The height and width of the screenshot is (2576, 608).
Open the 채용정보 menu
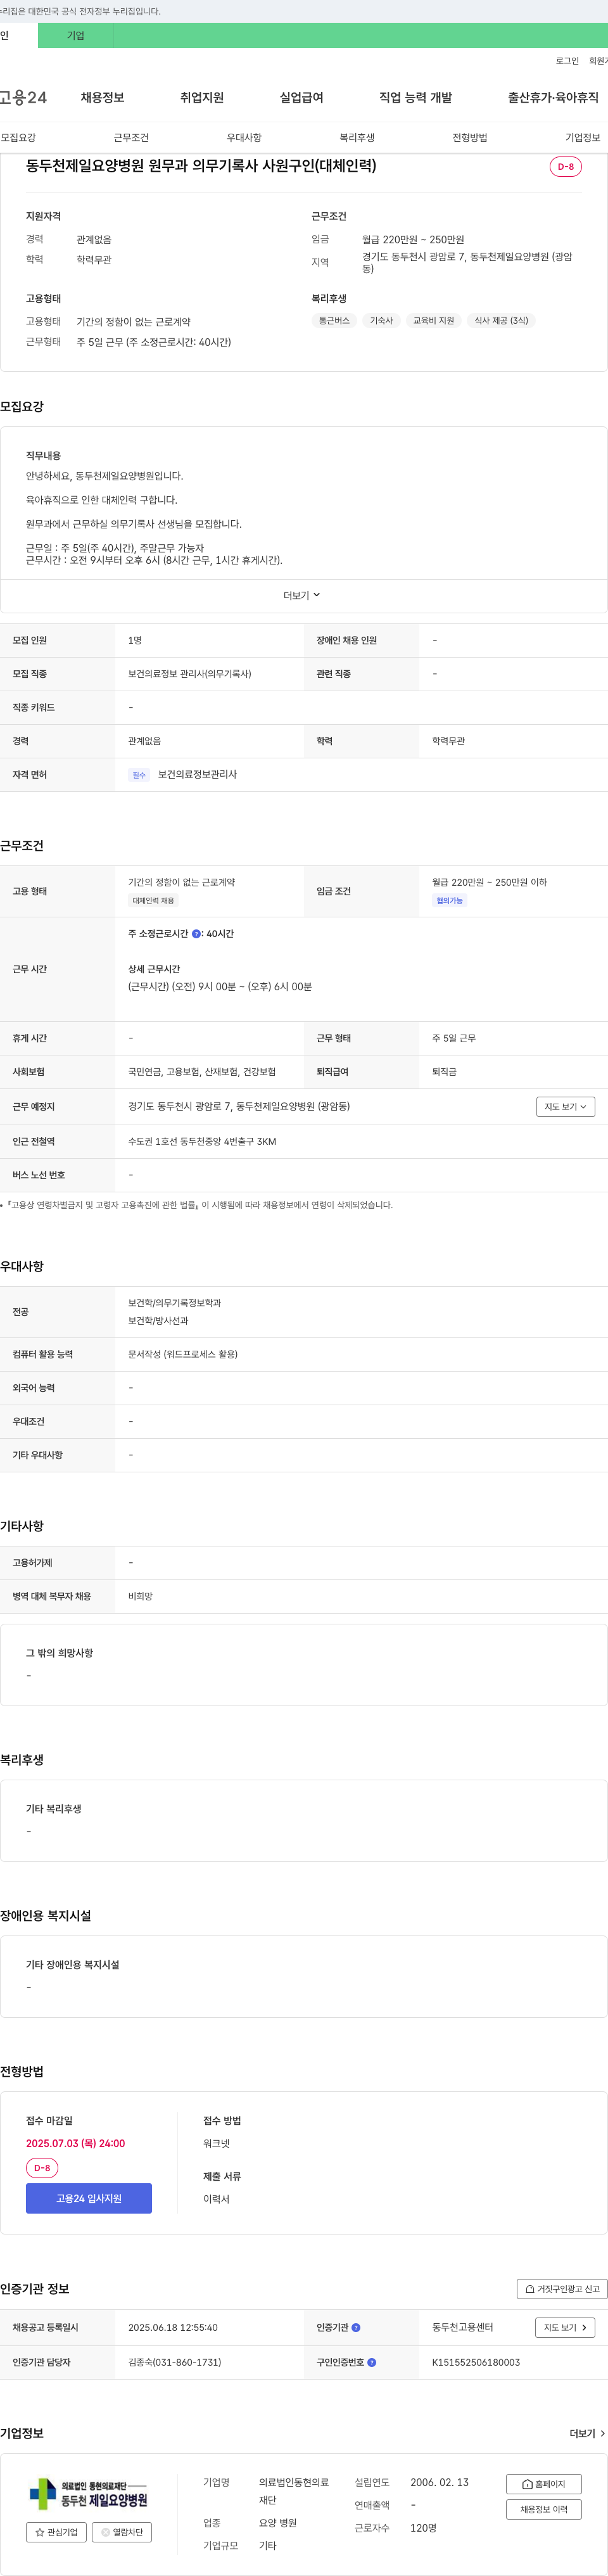pyautogui.click(x=102, y=97)
